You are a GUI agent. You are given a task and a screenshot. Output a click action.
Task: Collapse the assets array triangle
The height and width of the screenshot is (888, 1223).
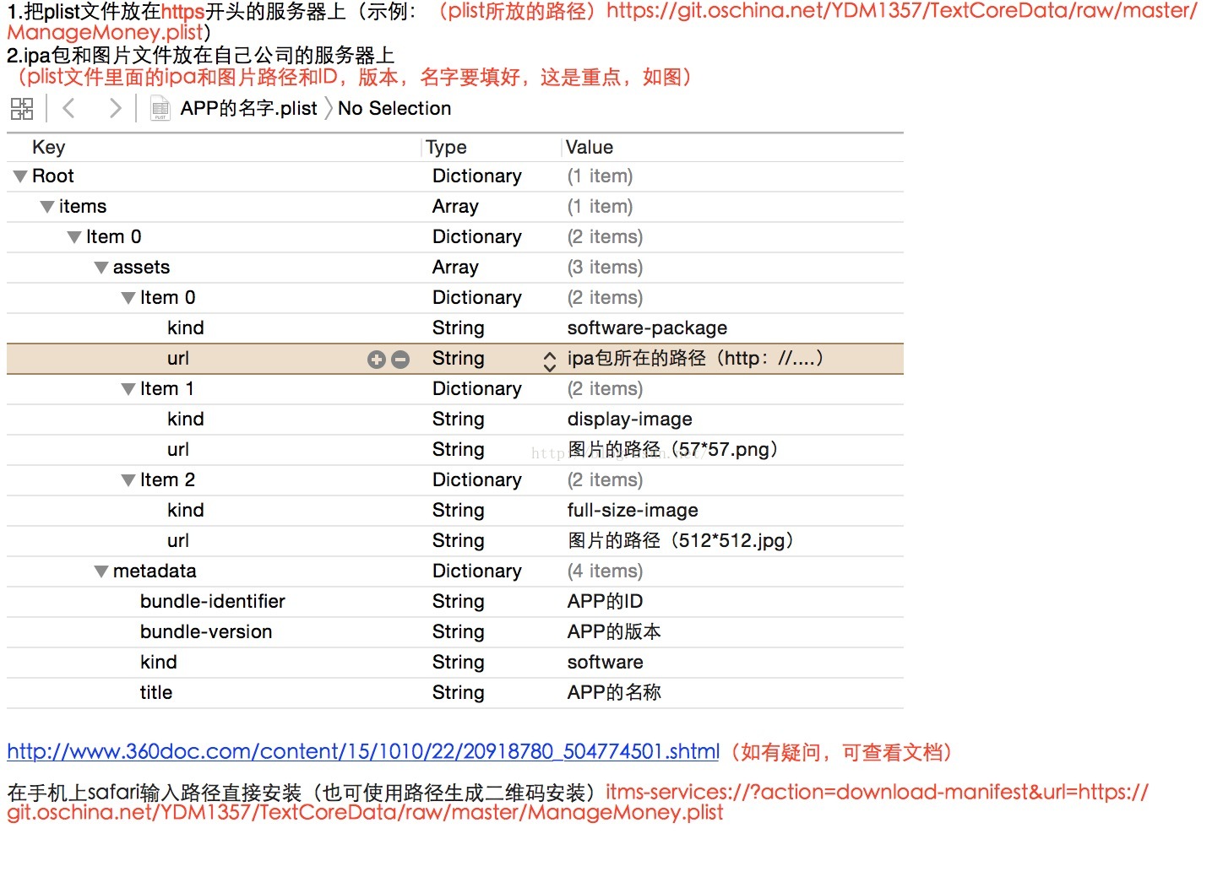[x=101, y=268]
